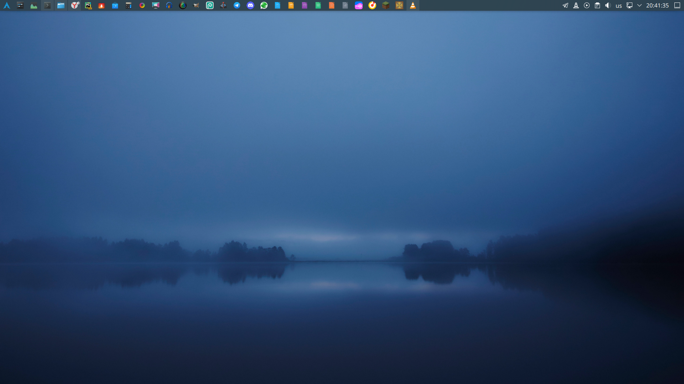
Task: Open the terminal Konsole launcher
Action: pyautogui.click(x=47, y=5)
